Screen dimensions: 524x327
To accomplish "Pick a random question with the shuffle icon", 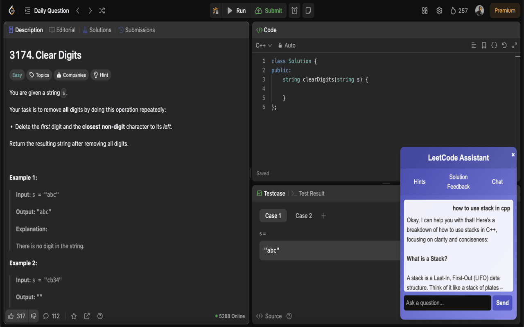I will (x=102, y=10).
